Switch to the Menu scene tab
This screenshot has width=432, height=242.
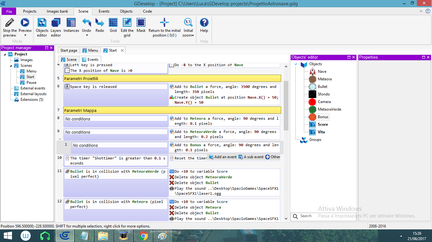click(90, 50)
